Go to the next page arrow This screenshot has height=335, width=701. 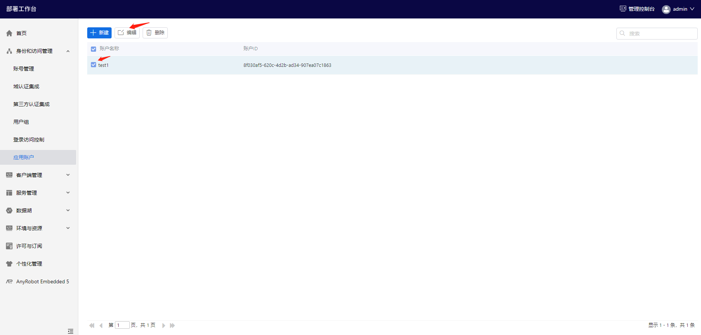click(x=163, y=325)
